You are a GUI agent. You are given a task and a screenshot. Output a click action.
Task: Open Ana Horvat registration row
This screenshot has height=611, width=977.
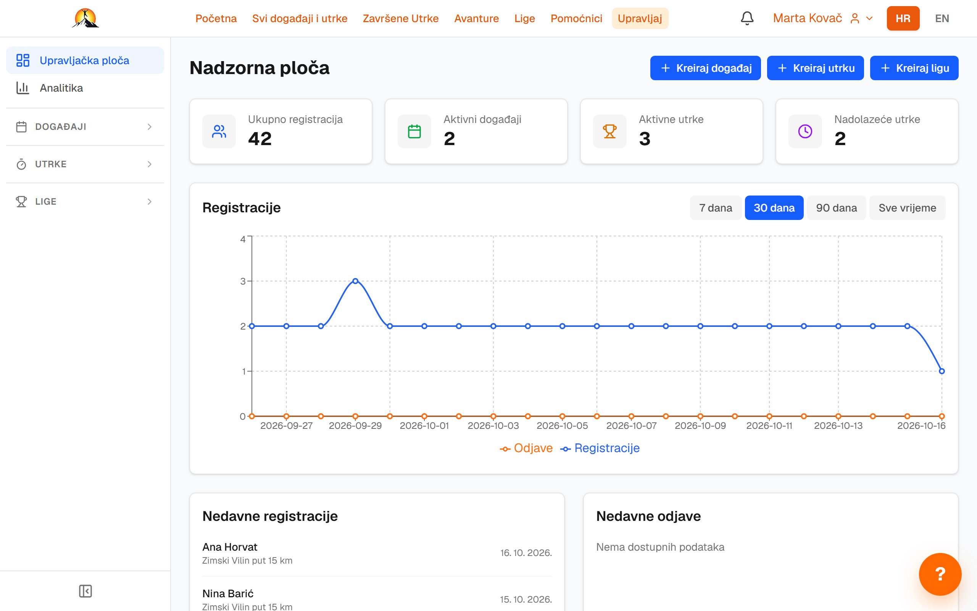pos(377,553)
